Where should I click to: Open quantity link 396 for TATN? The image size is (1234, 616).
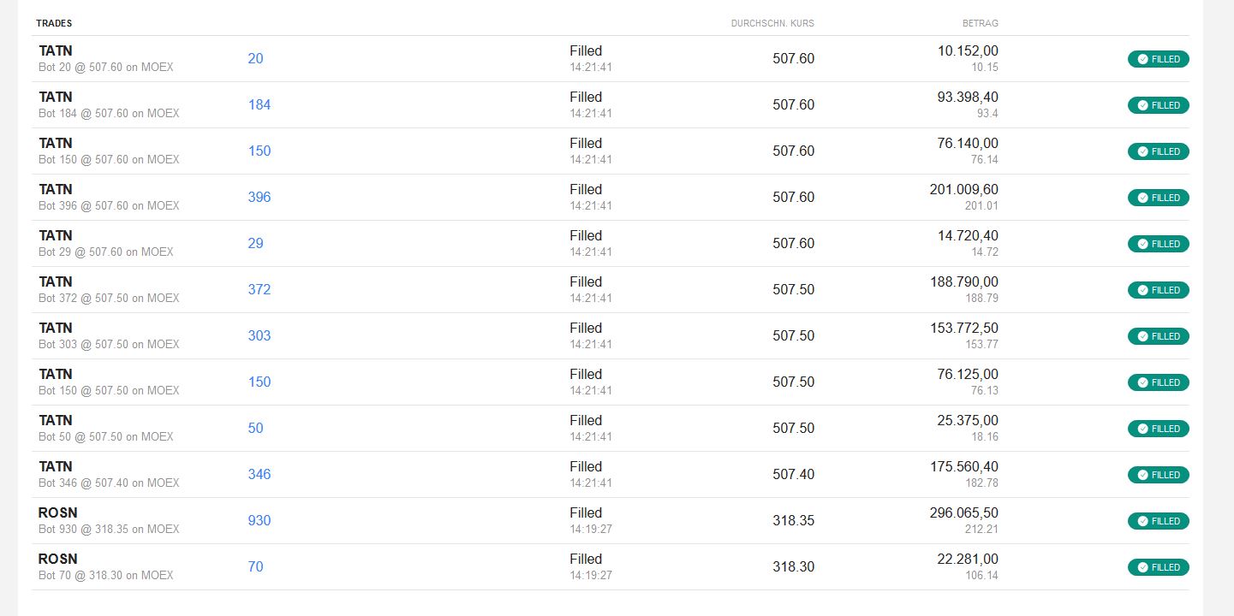pyautogui.click(x=259, y=198)
